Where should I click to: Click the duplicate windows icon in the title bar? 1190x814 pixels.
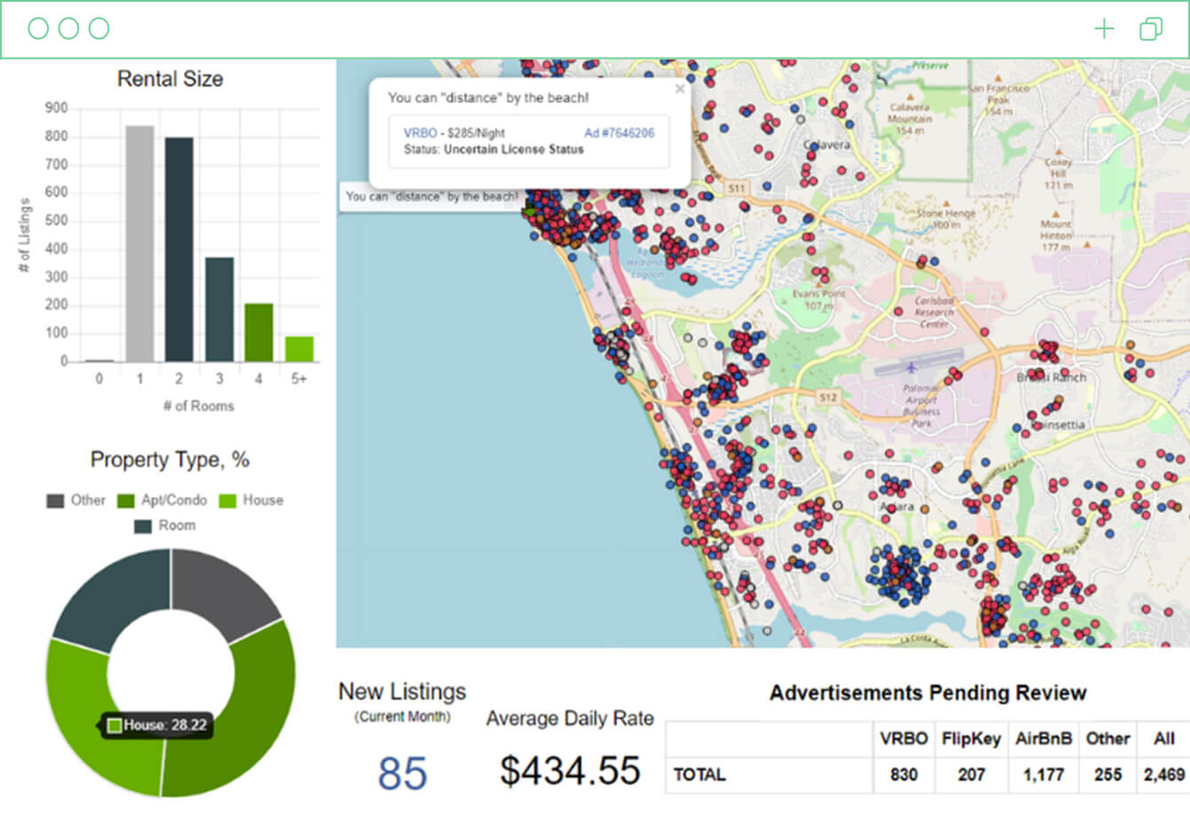coord(1151,29)
